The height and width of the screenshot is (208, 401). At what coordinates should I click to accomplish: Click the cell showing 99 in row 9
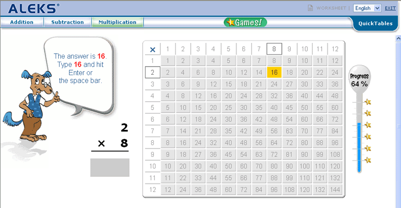click(320, 154)
